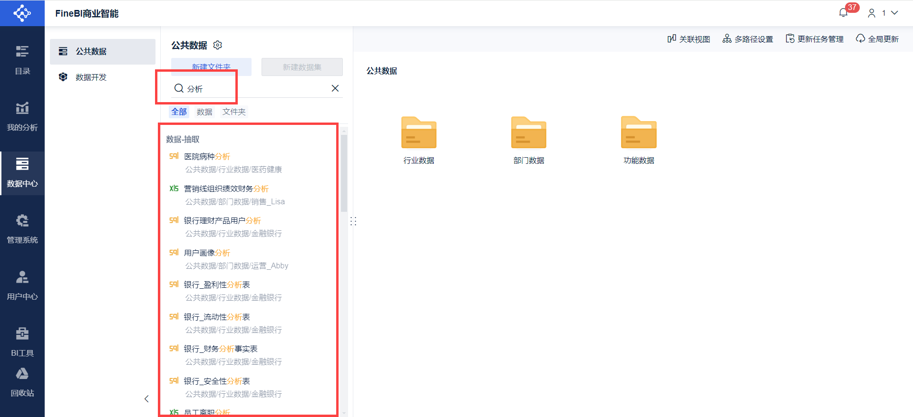The image size is (913, 417).
Task: Click the SQL icon beside 医院病种分析
Action: tap(174, 156)
